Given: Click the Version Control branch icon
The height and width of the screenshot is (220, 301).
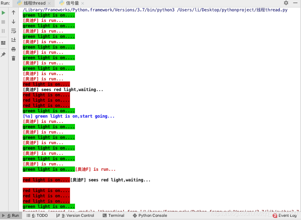Looking at the screenshot, I should 58,215.
